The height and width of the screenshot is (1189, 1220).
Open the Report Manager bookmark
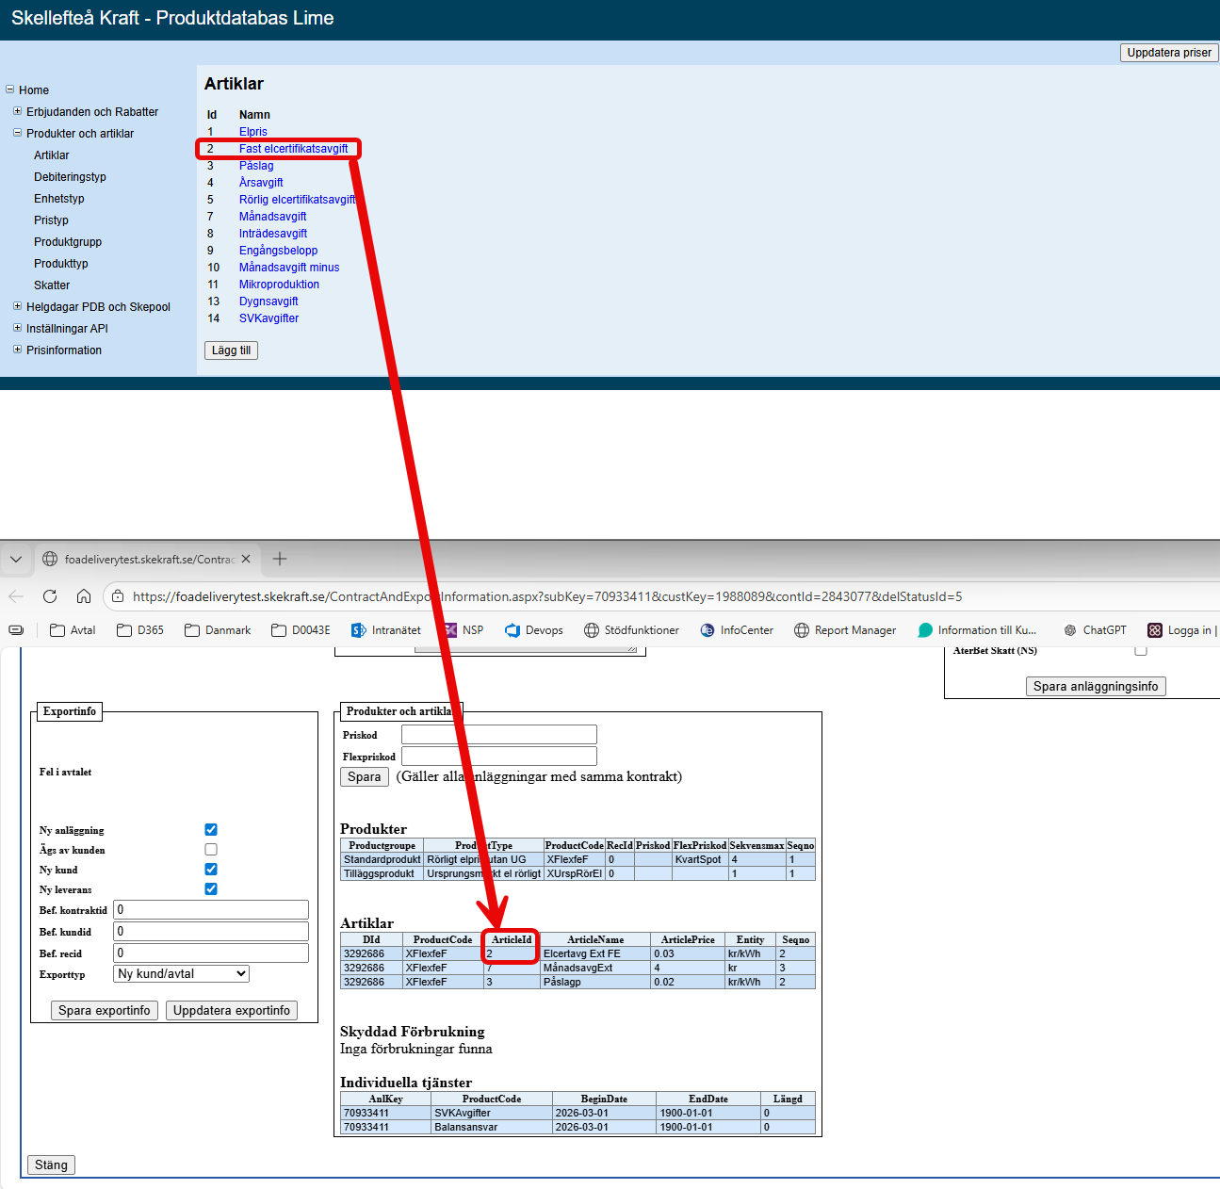coord(844,630)
